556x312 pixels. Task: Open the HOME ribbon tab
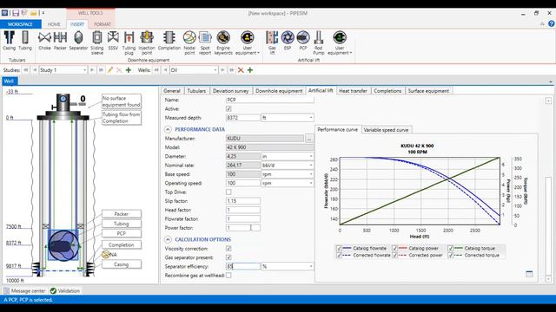point(54,24)
